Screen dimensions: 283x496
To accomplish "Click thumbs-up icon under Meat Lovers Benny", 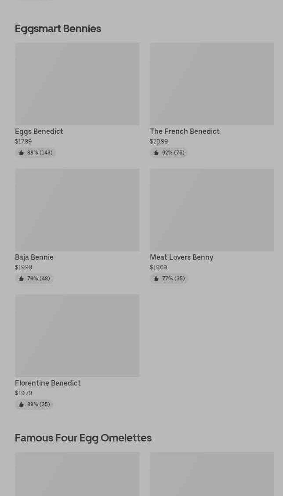I will 156,279.
